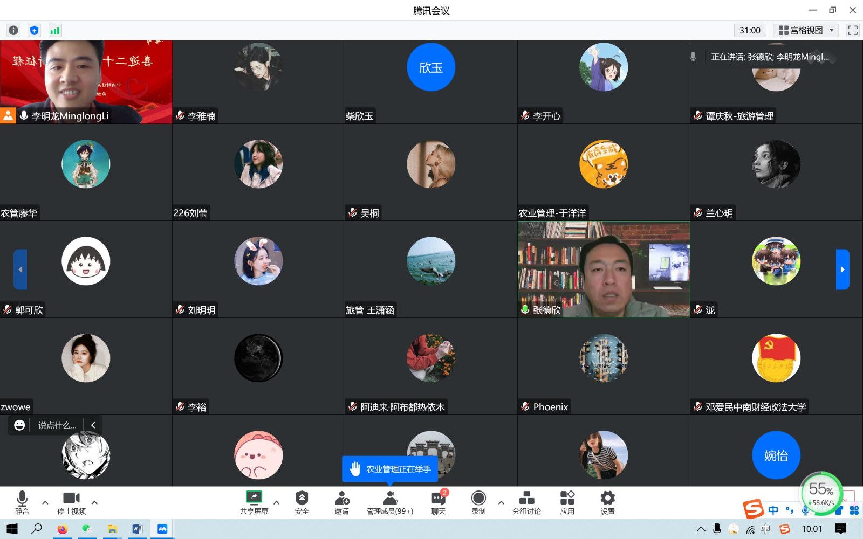The image size is (863, 539).
Task: Click the 农业管理正在举手 raised hand notice
Action: pos(390,469)
